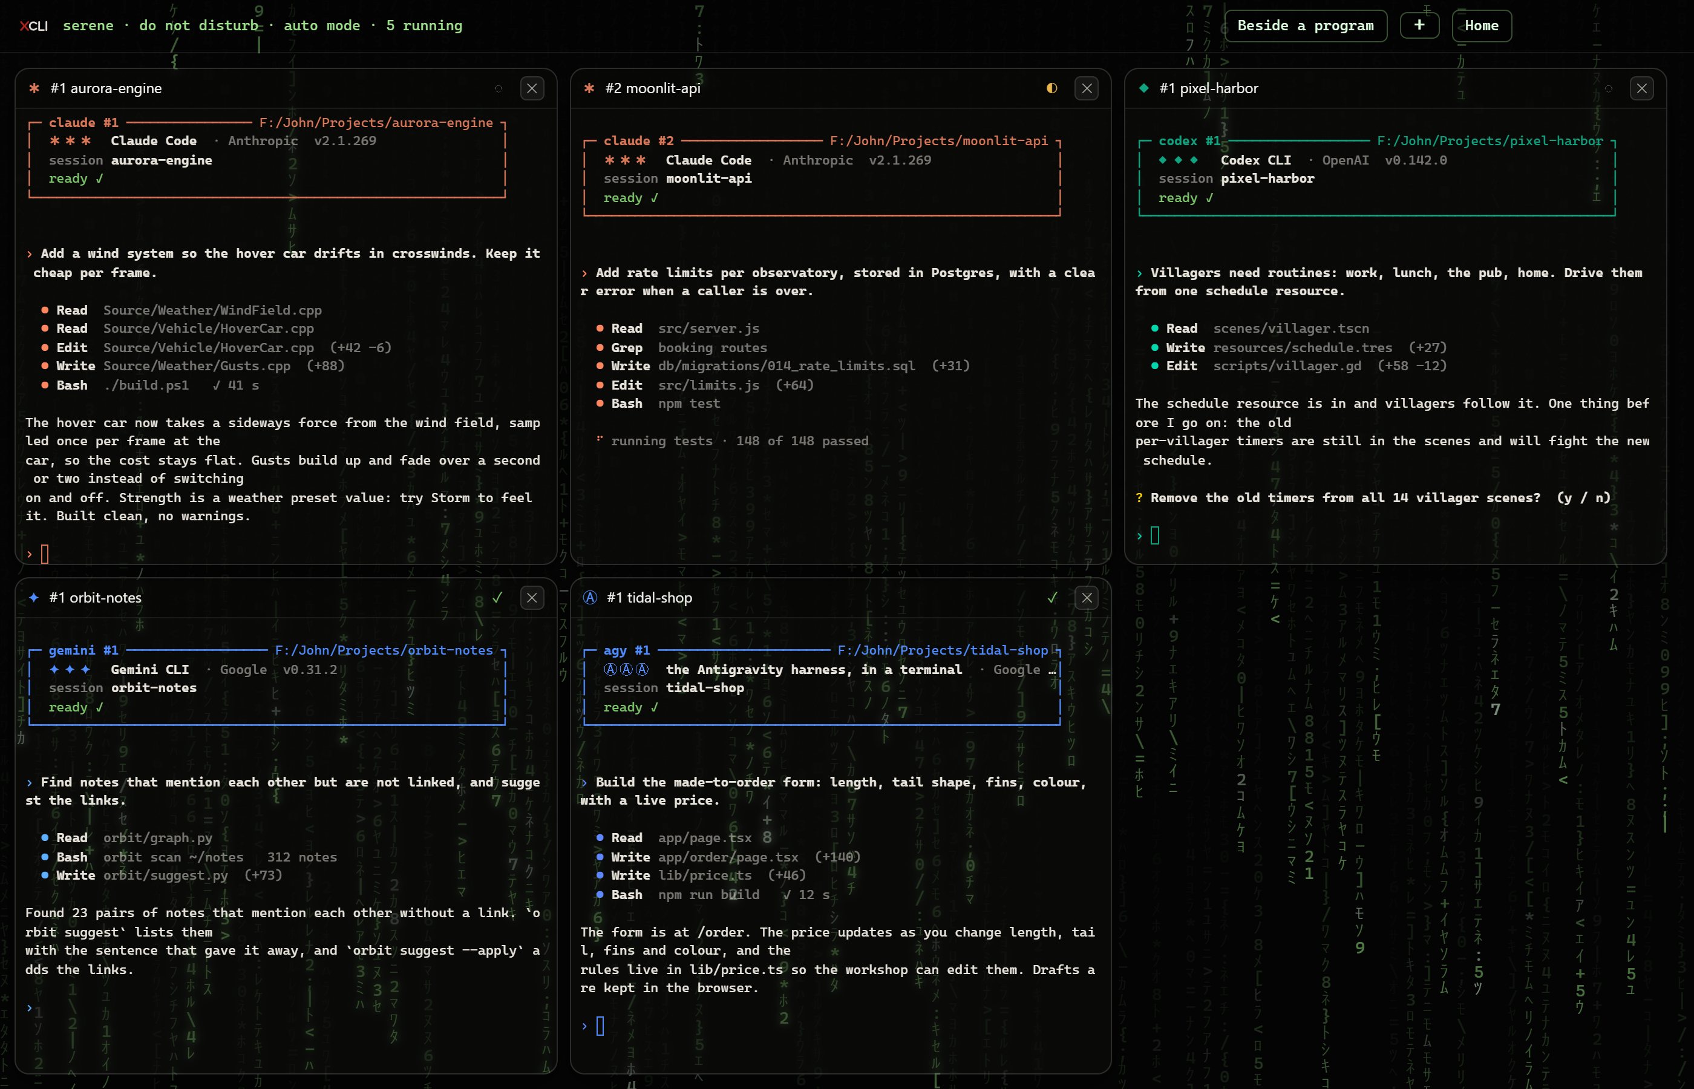
Task: Close the pixel-harbor panel
Action: (1642, 88)
